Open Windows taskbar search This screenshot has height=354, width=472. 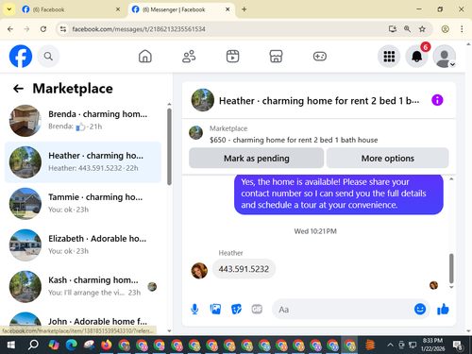click(33, 346)
